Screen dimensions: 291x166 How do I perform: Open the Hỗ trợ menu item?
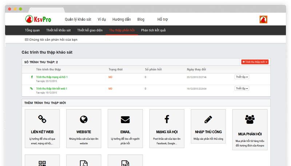(x=163, y=20)
